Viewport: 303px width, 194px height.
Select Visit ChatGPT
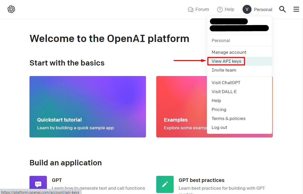point(226,82)
